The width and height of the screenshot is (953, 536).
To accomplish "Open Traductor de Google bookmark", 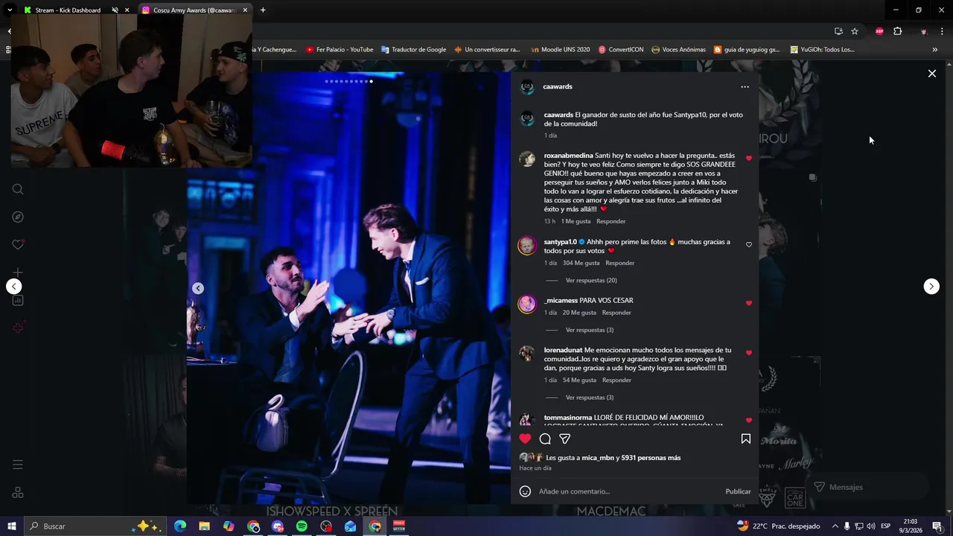I will [414, 50].
